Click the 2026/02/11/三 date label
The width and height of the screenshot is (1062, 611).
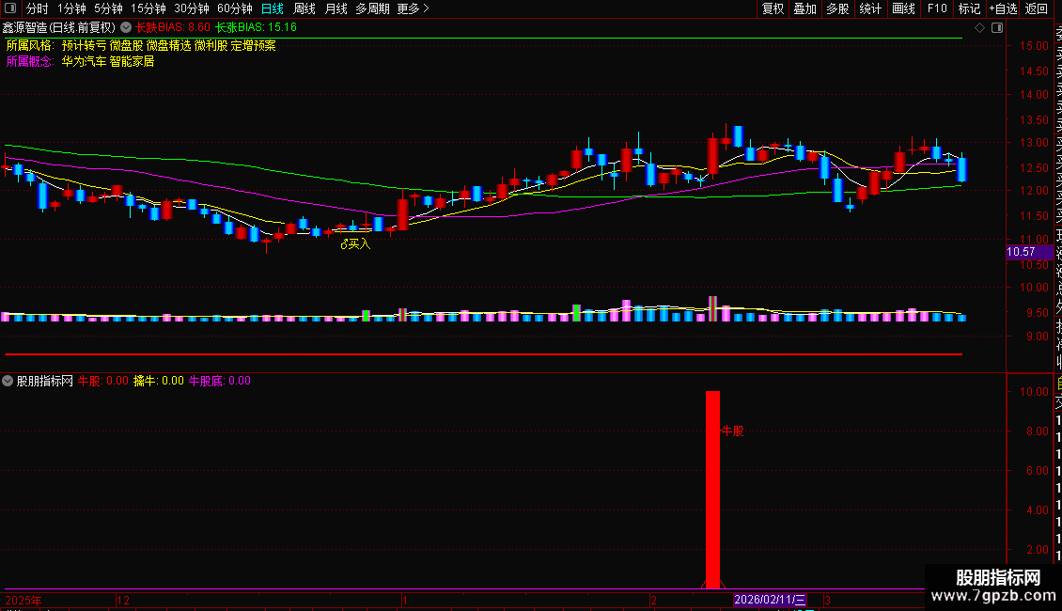point(770,600)
